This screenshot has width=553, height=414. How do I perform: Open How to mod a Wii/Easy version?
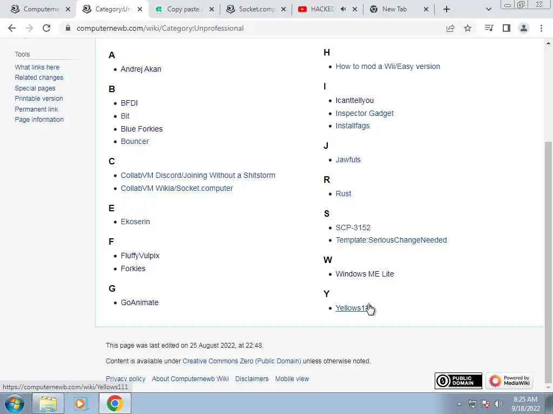coord(388,66)
